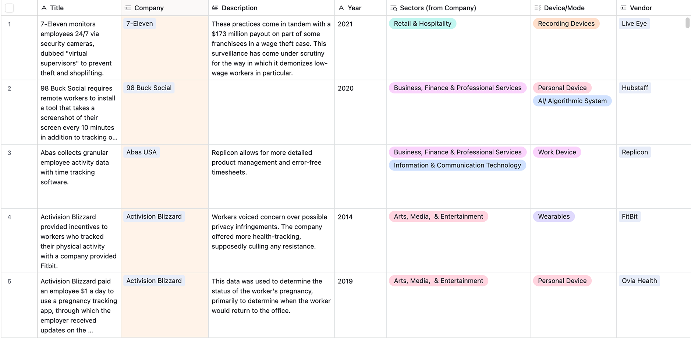The width and height of the screenshot is (691, 338).
Task: Click the Device/Mode multi-select field icon
Action: (538, 8)
